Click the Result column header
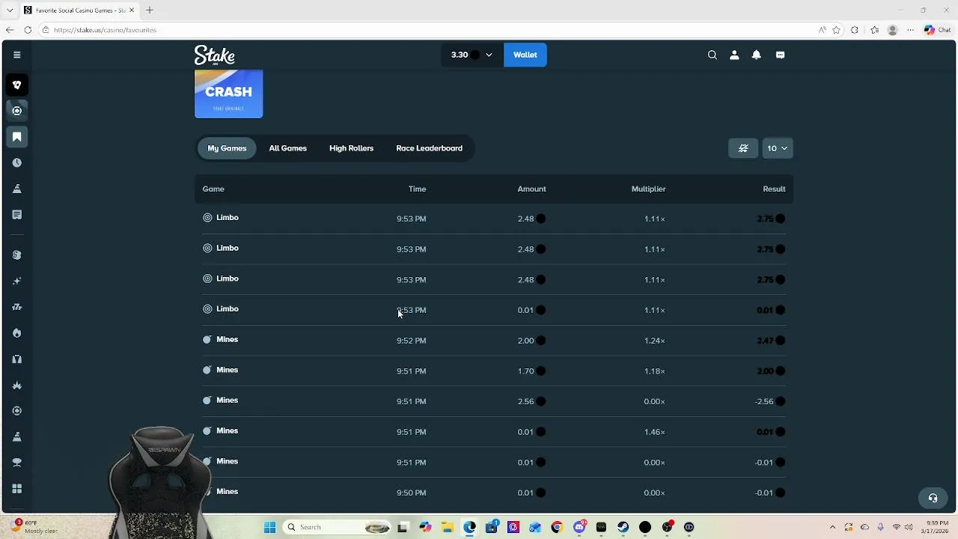958x539 pixels. tap(774, 189)
